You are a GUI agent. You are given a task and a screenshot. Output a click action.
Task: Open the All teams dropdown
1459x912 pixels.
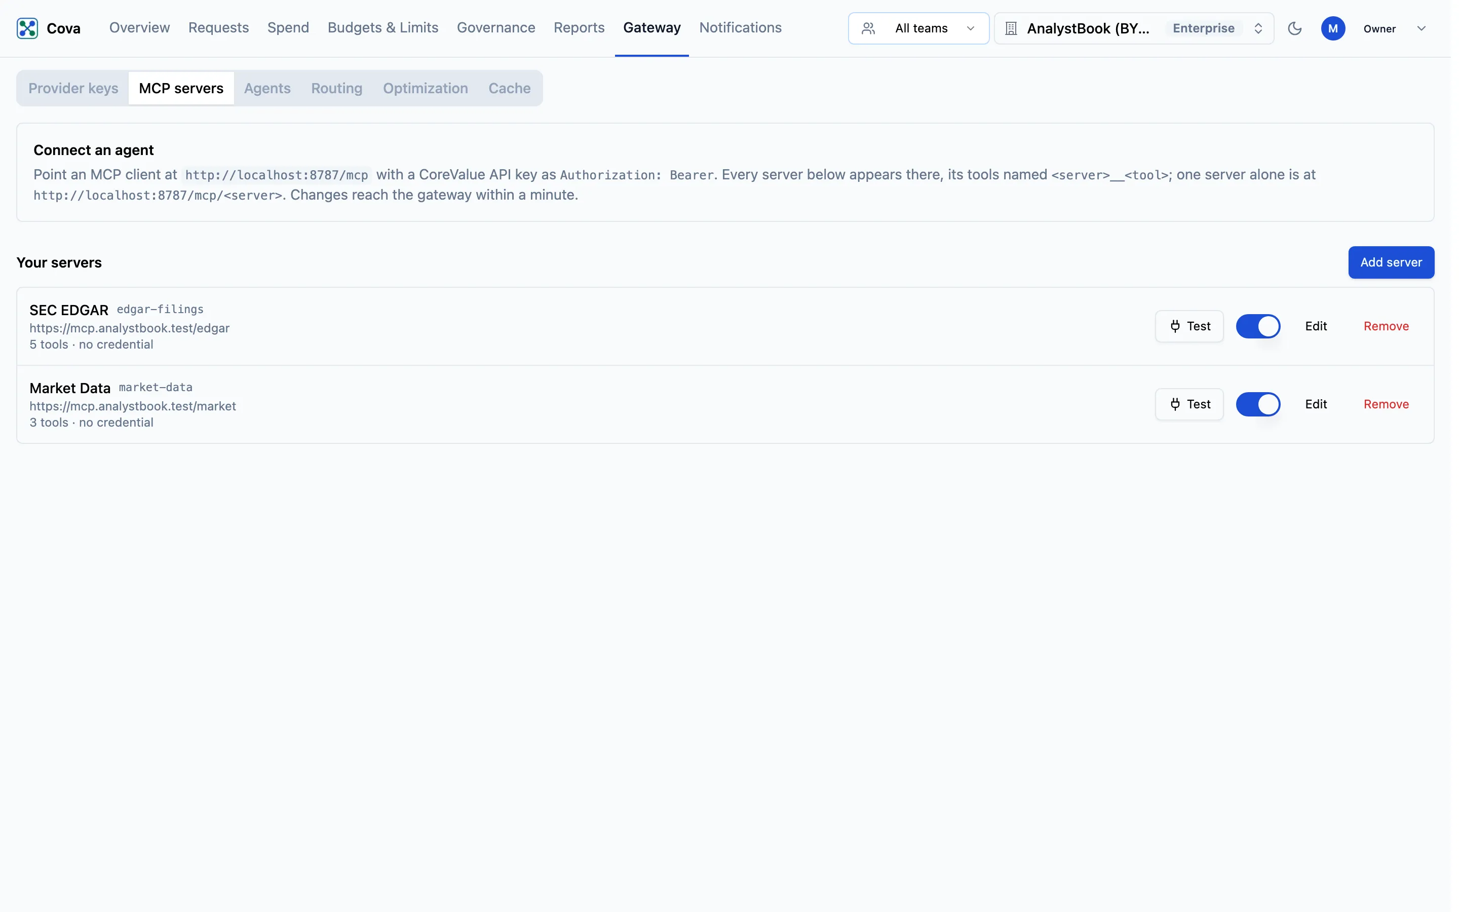click(918, 28)
